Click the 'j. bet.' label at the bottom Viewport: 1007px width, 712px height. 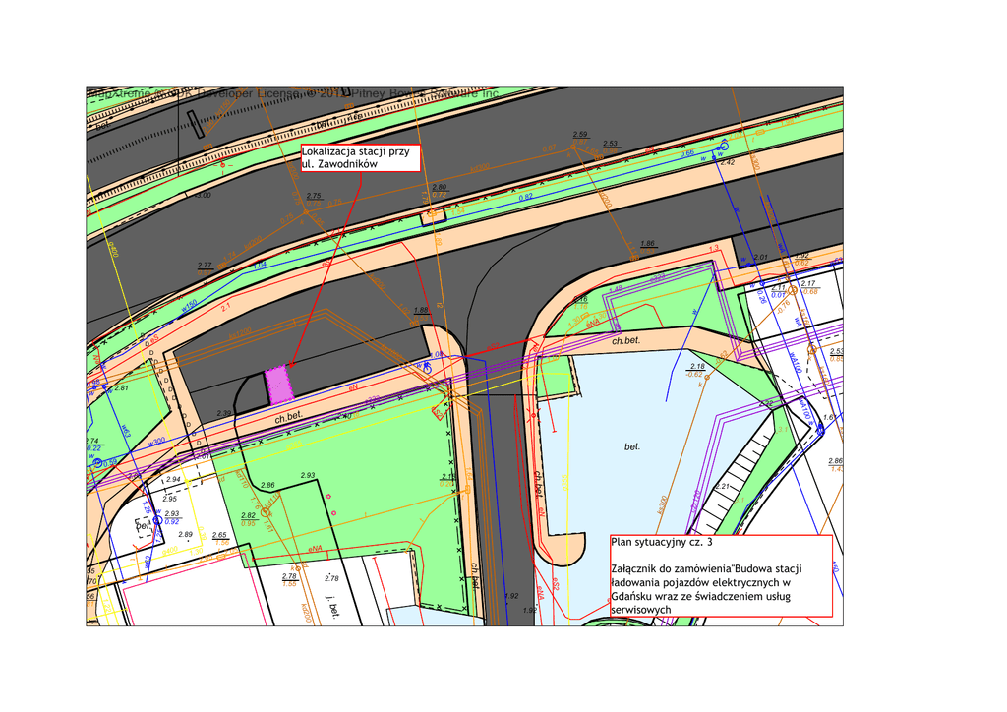coord(334,612)
